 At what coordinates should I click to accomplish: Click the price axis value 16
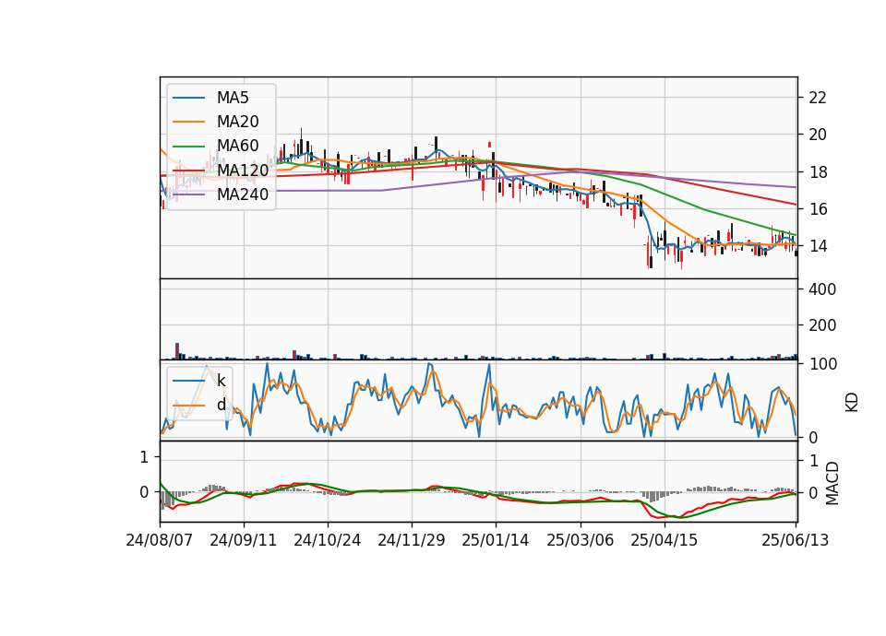point(818,209)
